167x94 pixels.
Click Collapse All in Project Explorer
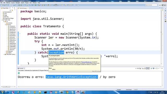(10, 10)
